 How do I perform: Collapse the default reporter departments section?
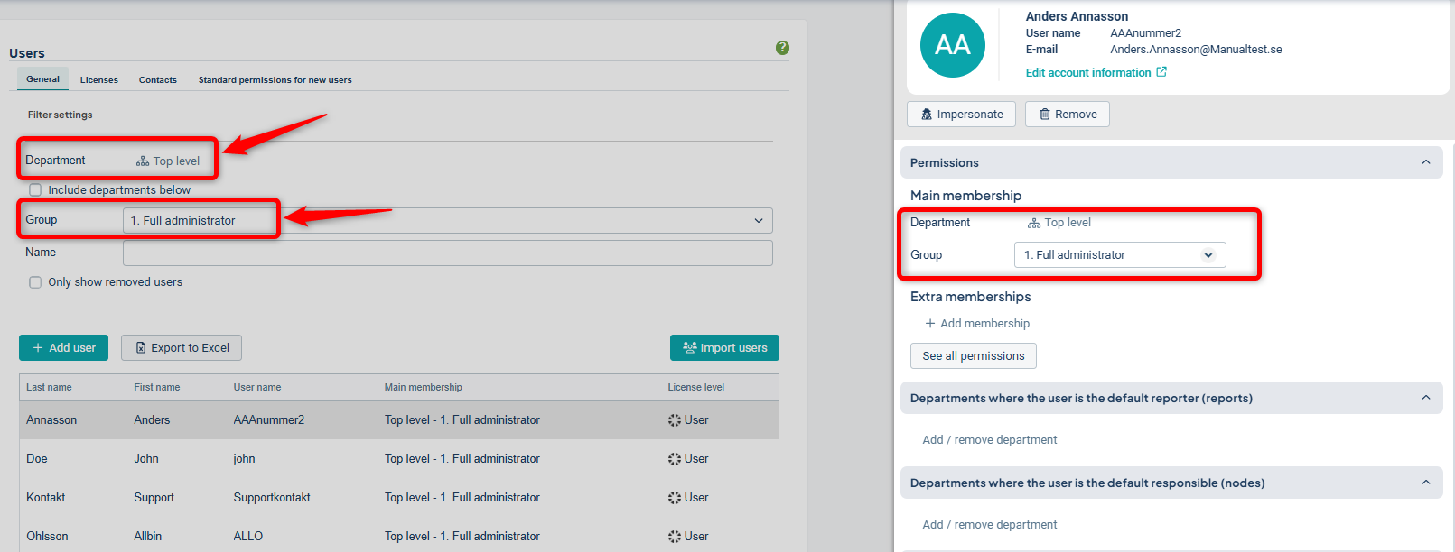pyautogui.click(x=1426, y=398)
